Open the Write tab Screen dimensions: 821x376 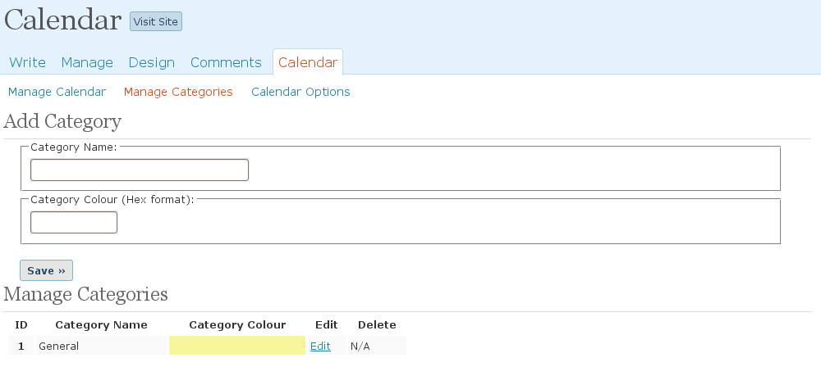point(27,62)
